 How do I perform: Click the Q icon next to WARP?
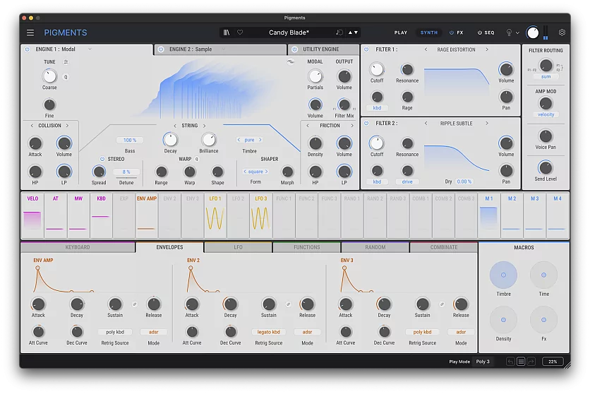coord(196,159)
